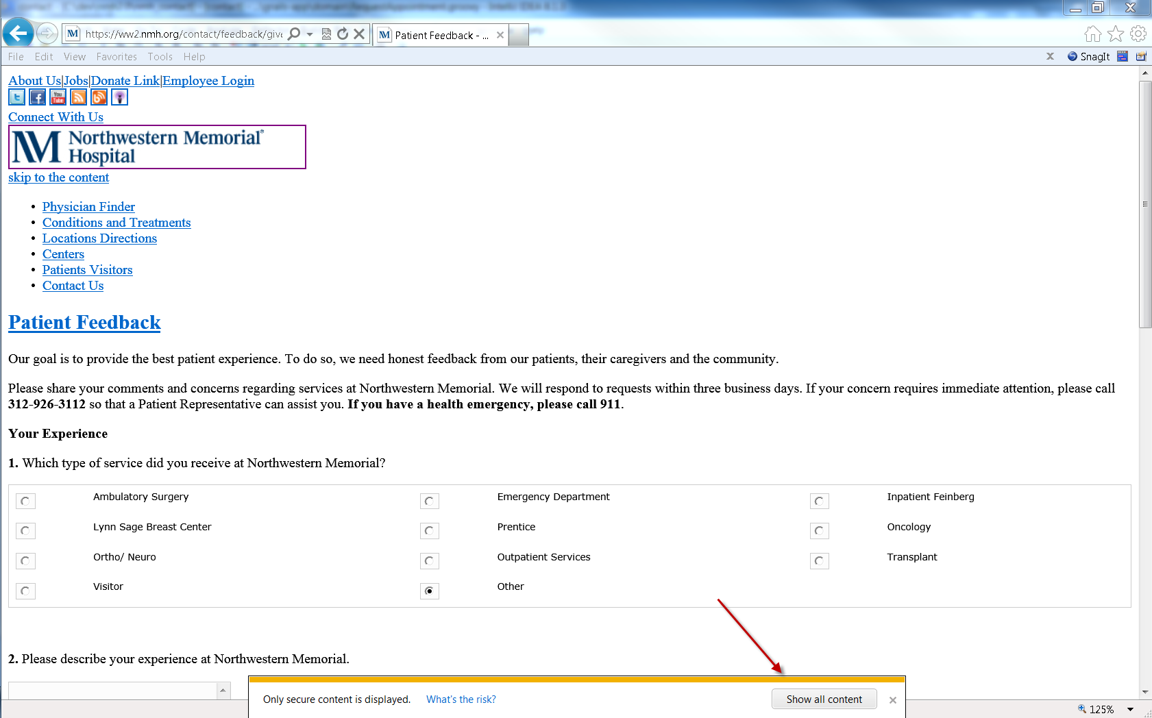Select the Ambulatory Surgery radio button
The width and height of the screenshot is (1152, 718).
point(25,502)
